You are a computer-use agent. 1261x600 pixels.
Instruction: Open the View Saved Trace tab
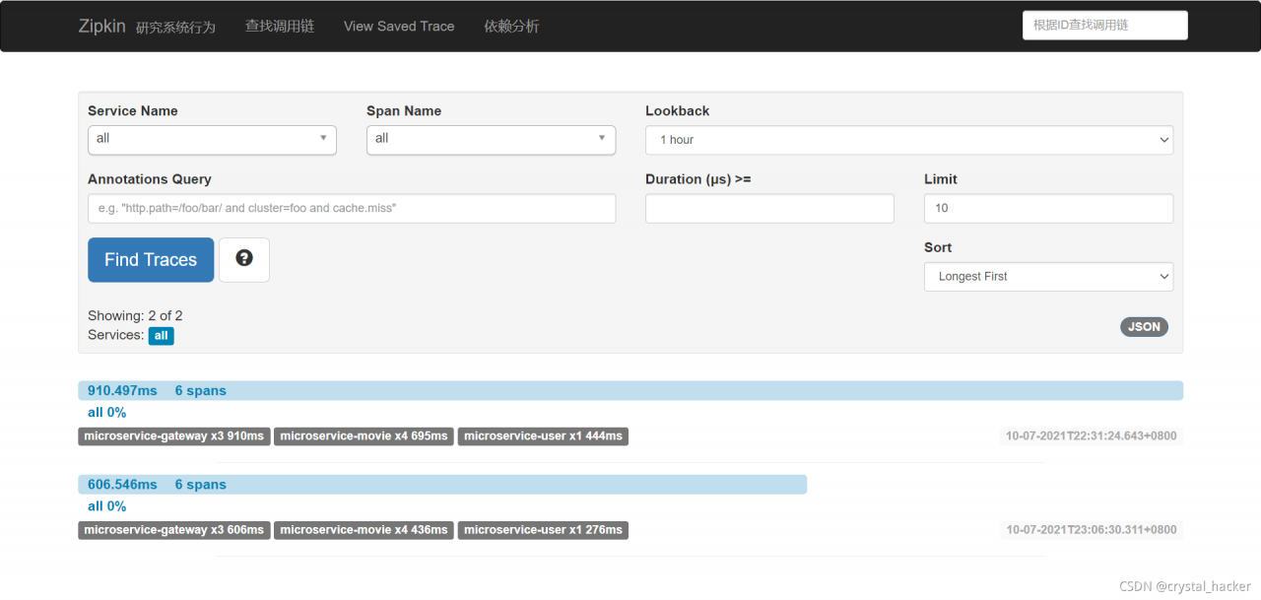[399, 27]
